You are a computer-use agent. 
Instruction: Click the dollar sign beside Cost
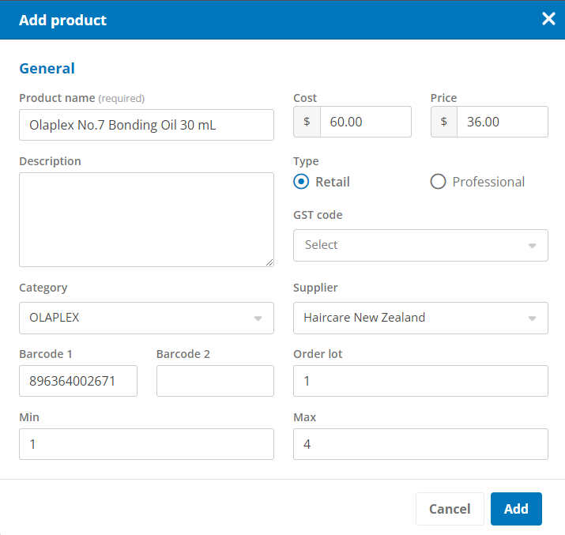coord(307,122)
